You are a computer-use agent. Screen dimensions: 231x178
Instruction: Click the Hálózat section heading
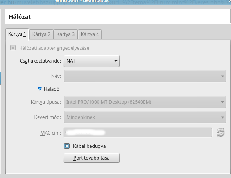[20, 17]
